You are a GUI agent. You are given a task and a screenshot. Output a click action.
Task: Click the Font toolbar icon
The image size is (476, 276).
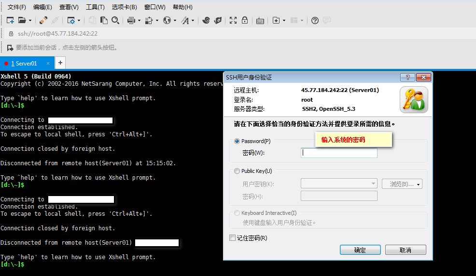click(185, 20)
